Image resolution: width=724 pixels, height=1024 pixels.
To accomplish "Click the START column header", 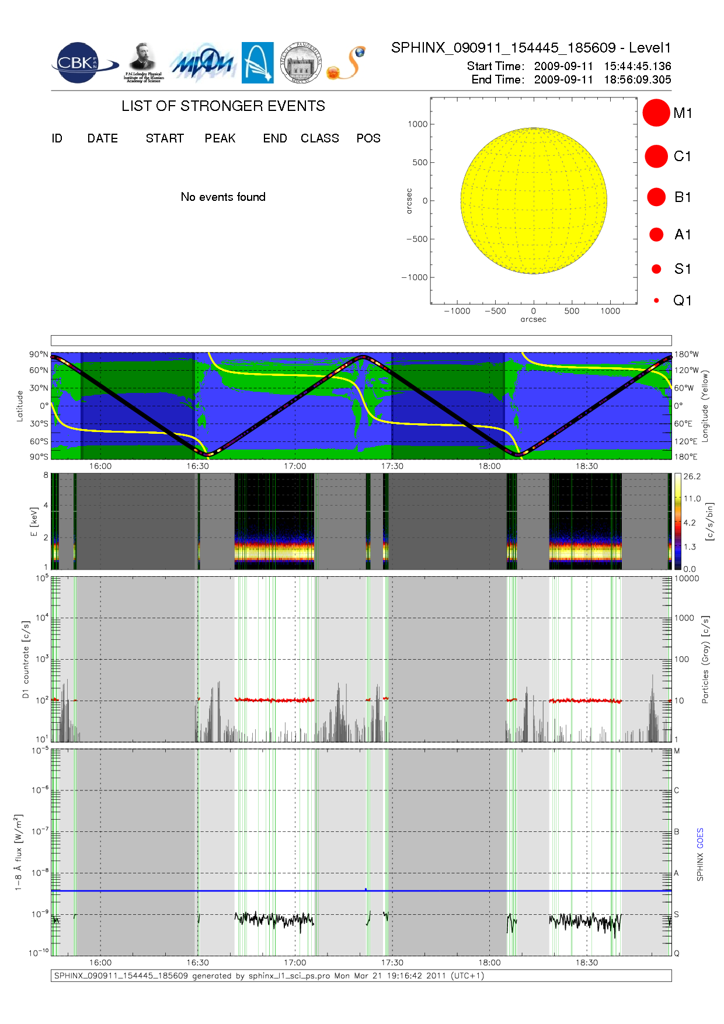I will tap(165, 138).
